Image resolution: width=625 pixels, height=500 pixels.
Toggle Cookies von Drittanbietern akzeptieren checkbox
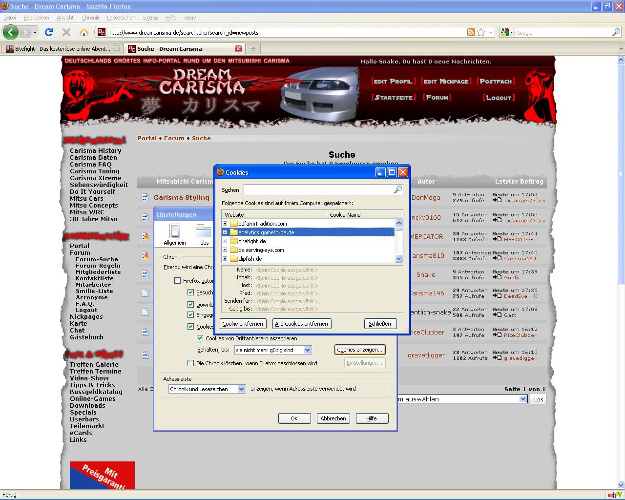click(200, 338)
